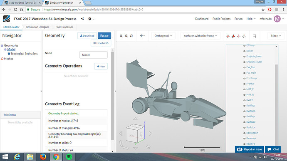This screenshot has width=287, height=161.
Task: Activate the second black-and-red pick-mode icon
Action: (x=233, y=36)
